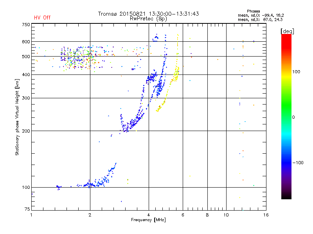Click the y-axis '75' tick label

(27, 209)
